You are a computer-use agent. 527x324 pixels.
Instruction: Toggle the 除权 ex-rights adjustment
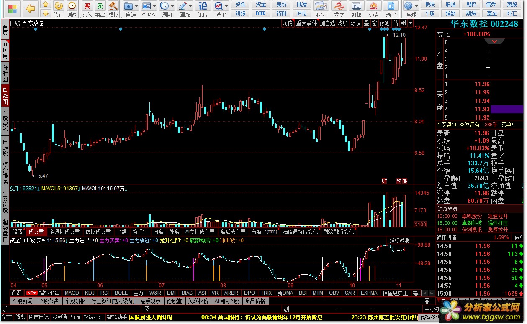(x=355, y=23)
